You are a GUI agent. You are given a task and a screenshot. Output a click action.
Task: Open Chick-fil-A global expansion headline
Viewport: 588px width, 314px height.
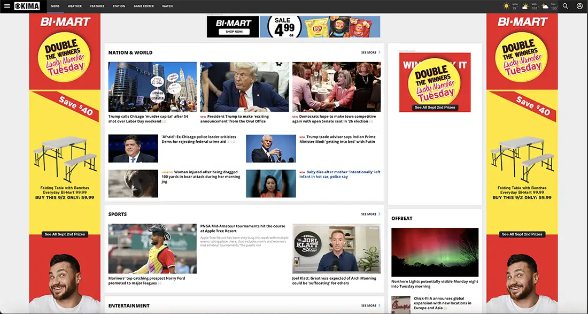pos(443,303)
